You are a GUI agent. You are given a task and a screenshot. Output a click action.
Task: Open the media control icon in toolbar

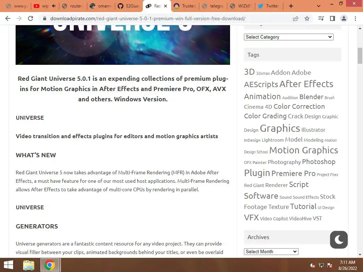click(x=321, y=18)
